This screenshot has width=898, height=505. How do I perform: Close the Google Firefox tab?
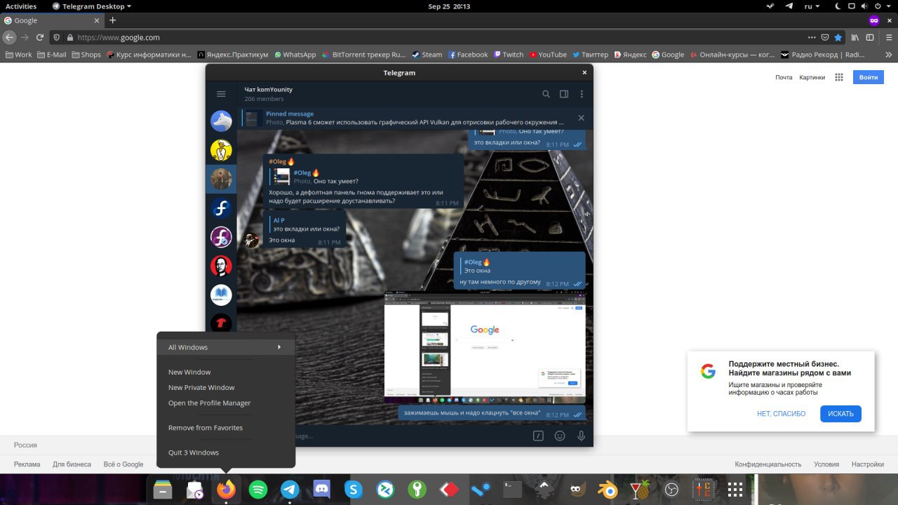click(x=95, y=20)
